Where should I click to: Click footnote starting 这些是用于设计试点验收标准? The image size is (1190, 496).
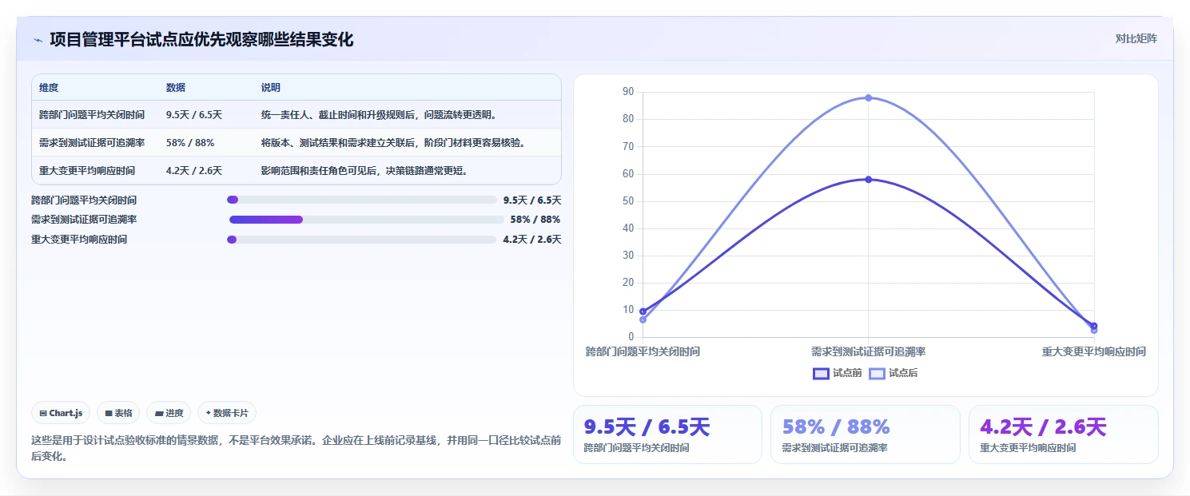[x=296, y=448]
